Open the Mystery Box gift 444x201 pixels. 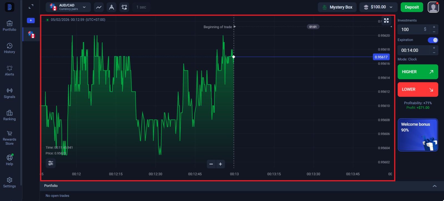pos(337,7)
